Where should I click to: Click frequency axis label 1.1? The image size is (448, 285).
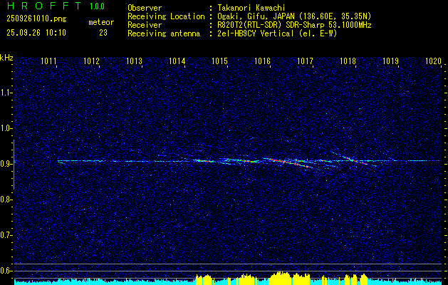6,93
